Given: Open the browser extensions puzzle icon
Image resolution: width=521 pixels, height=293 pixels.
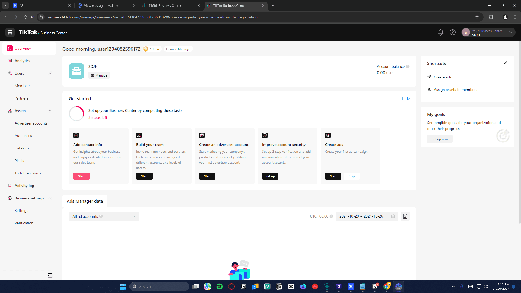Looking at the screenshot, I should [491, 17].
